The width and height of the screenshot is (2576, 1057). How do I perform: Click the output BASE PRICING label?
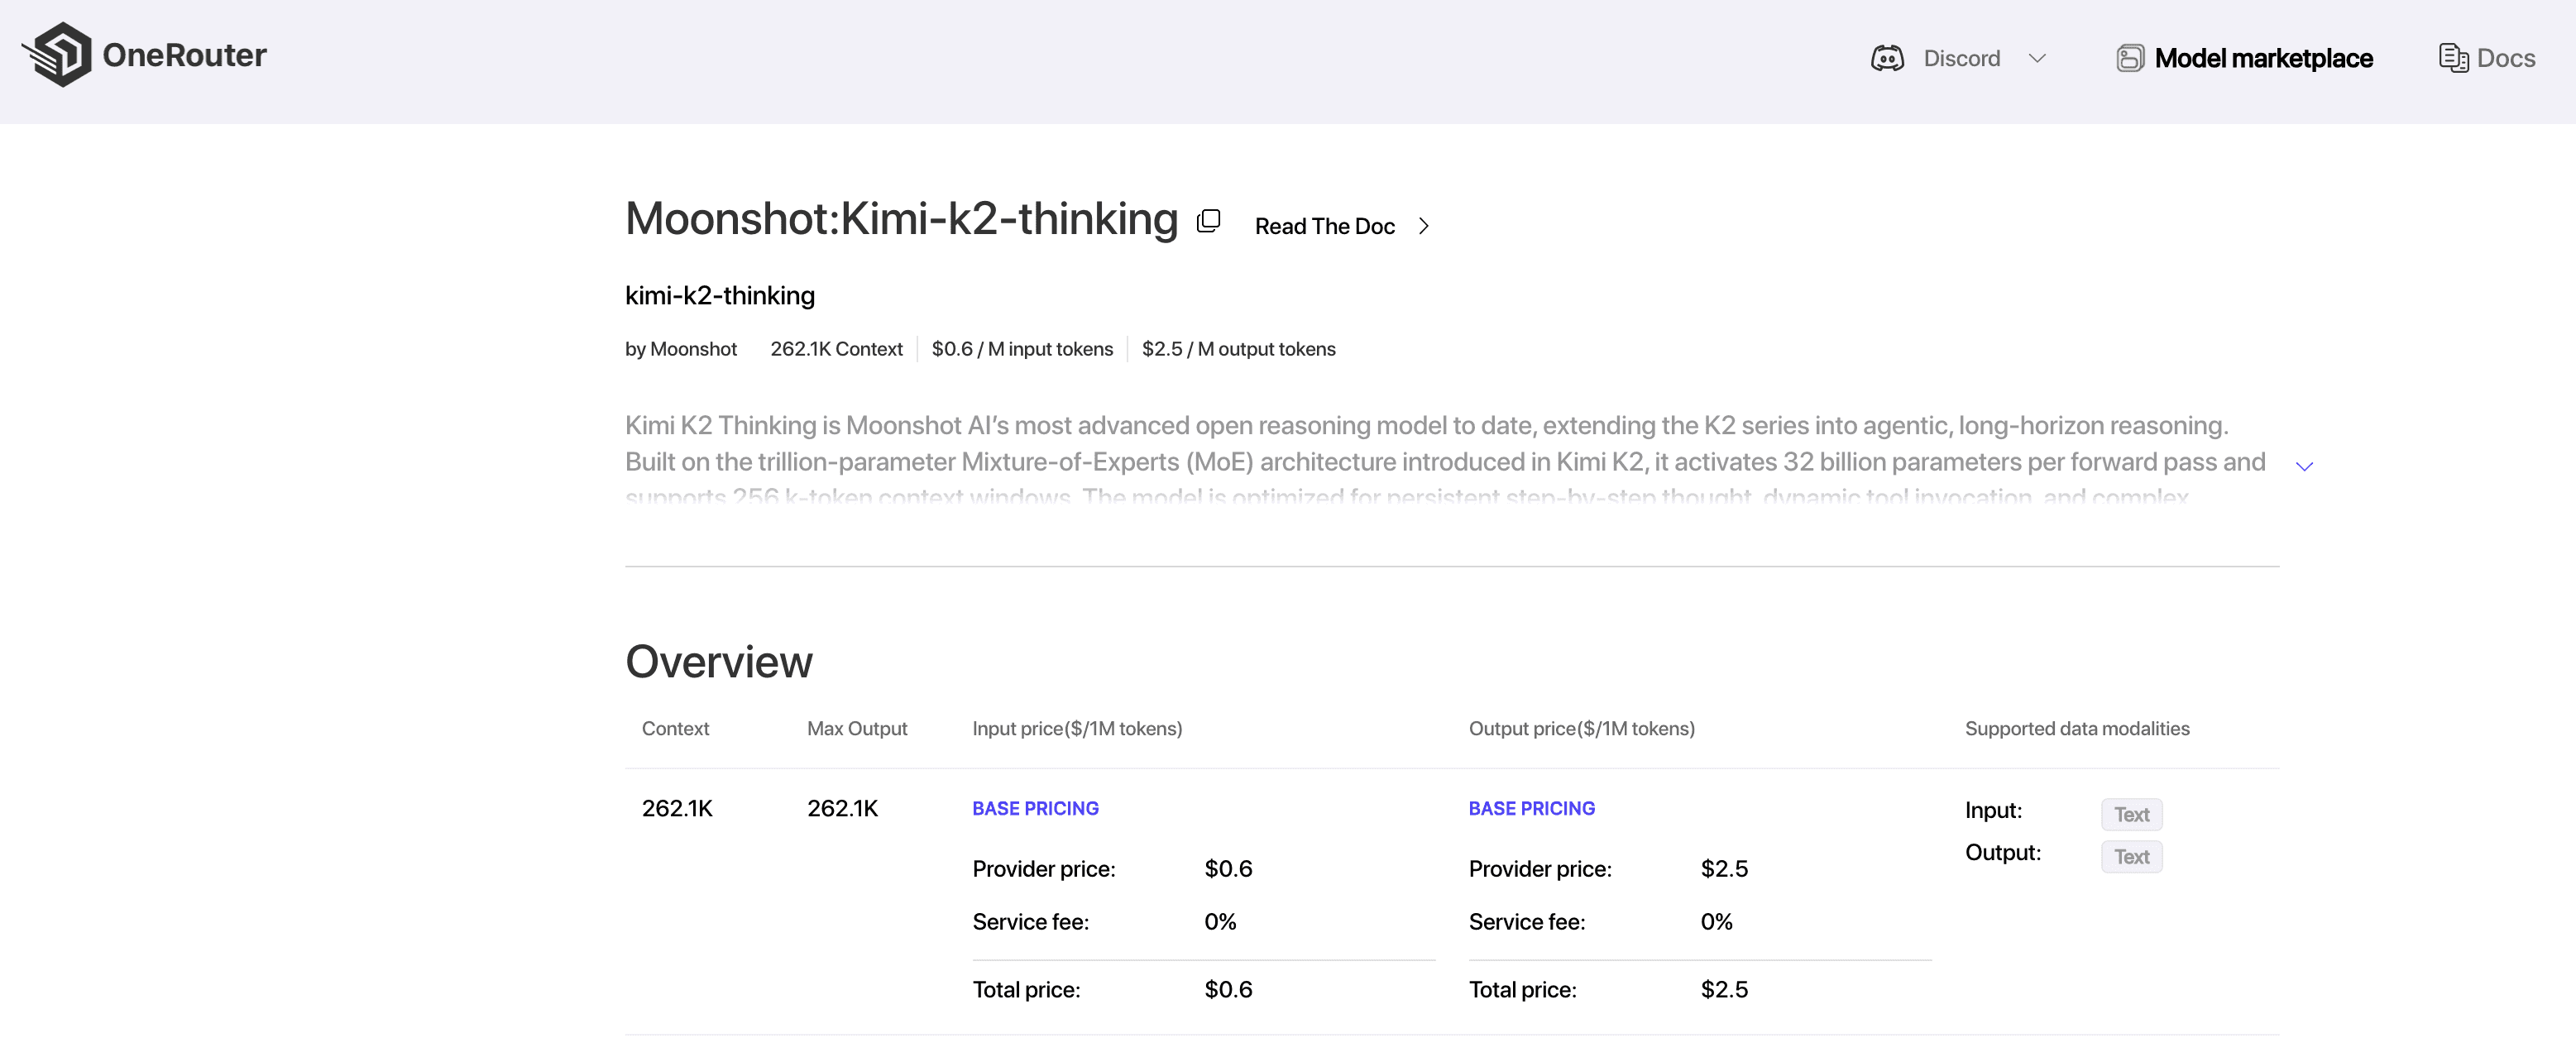coord(1531,808)
